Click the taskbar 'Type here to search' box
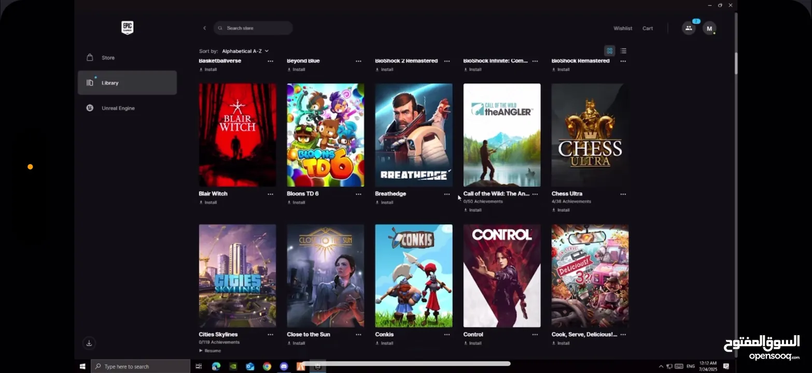812x373 pixels. (x=141, y=366)
